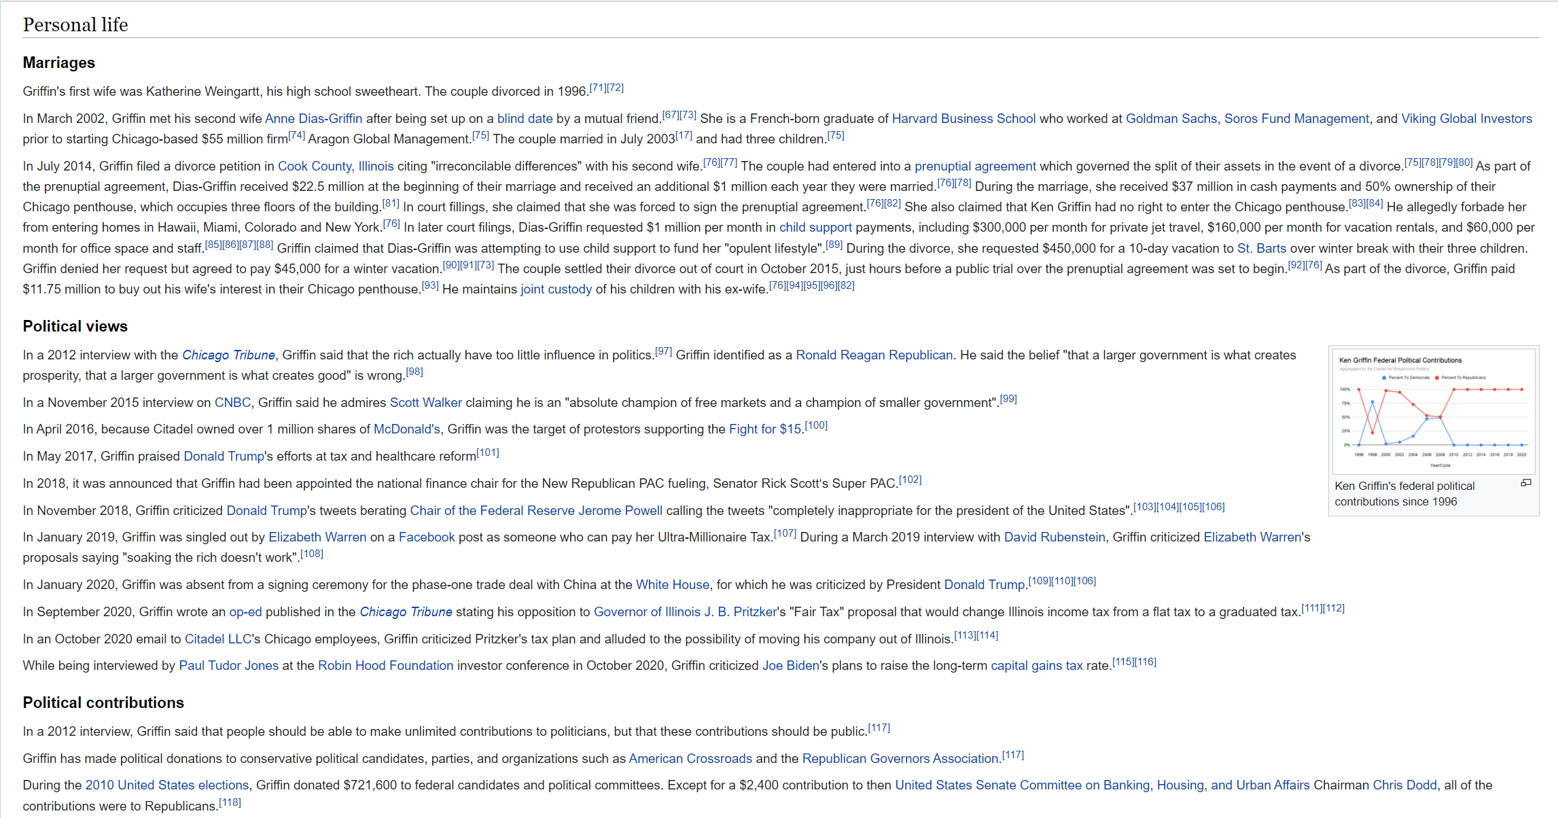Click the Personal life section heading
The height and width of the screenshot is (818, 1558).
(x=75, y=24)
